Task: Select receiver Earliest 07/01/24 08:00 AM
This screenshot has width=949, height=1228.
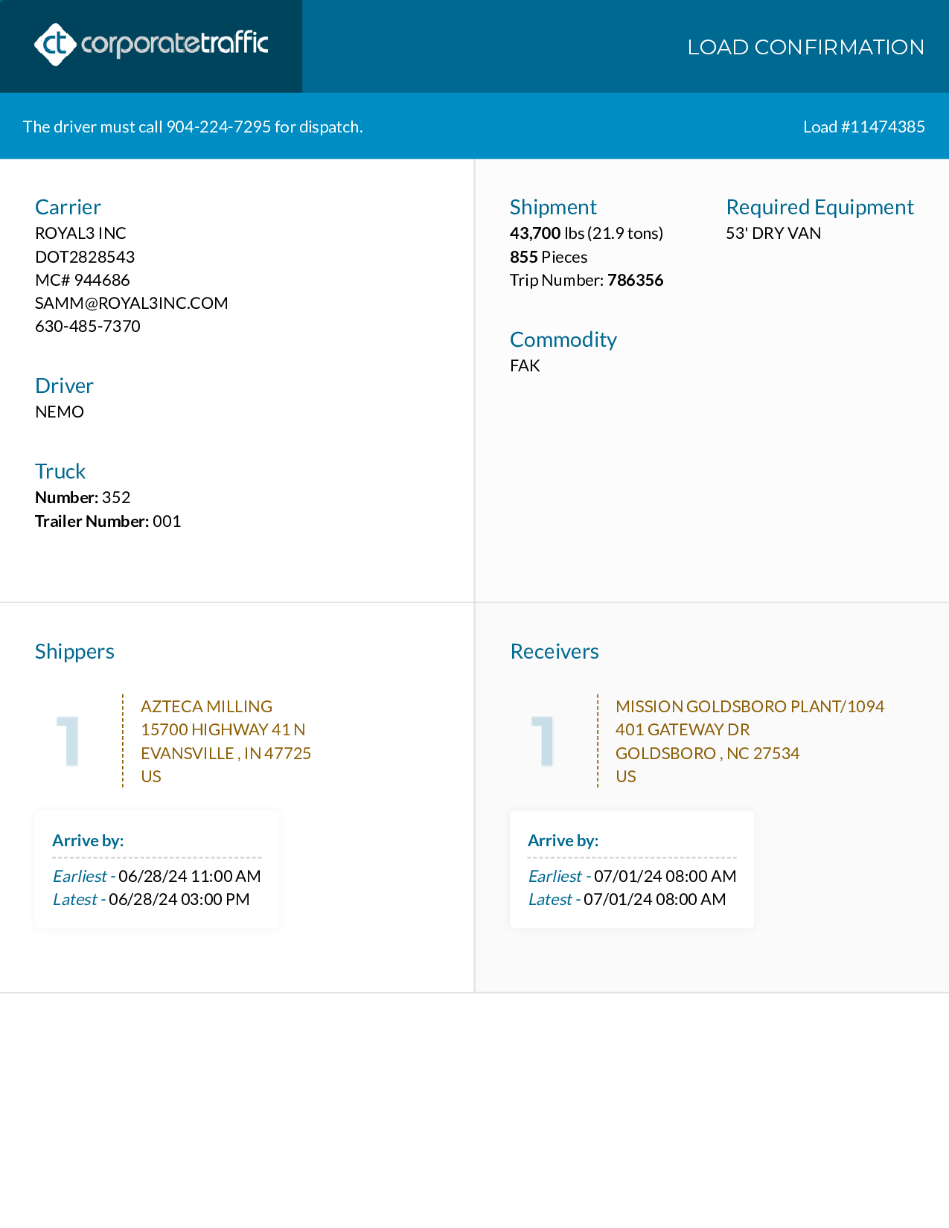Action: [633, 876]
